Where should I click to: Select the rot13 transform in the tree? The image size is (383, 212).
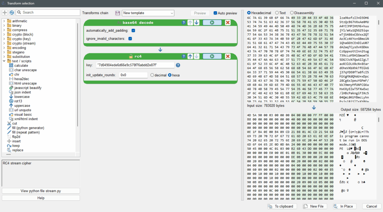18,101
